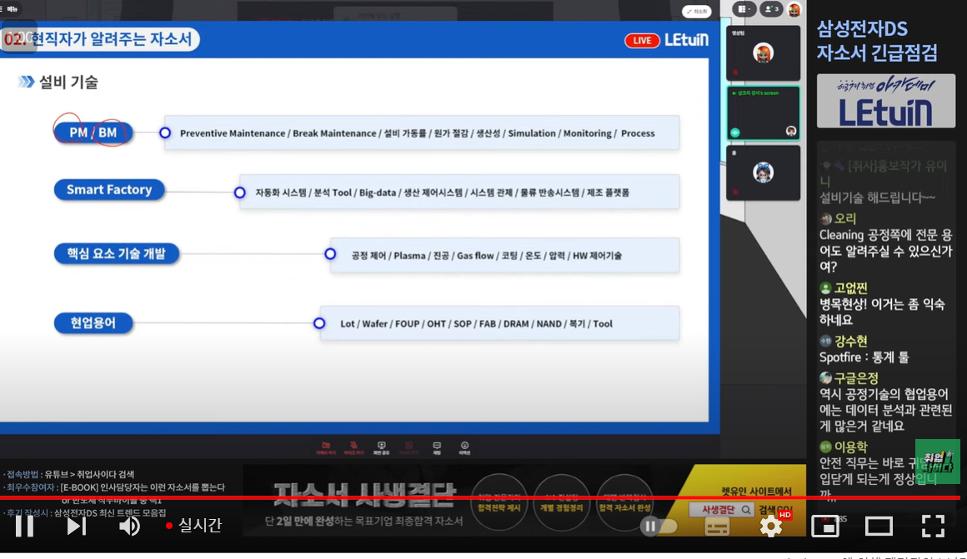
Task: Click the '현직자가 알려주는 자소서' slide title
Action: click(x=112, y=39)
